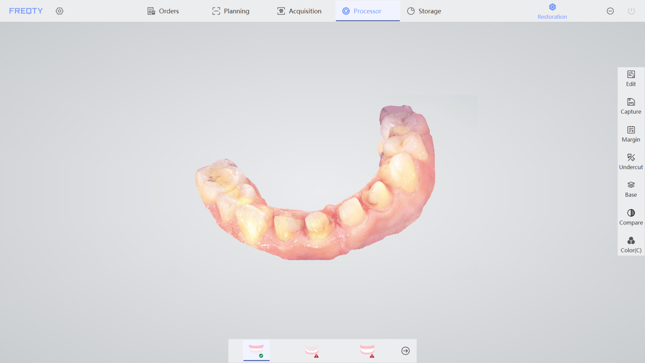Image resolution: width=645 pixels, height=363 pixels.
Task: Select the first jaw scan thumbnail with green check
Action: coord(256,351)
